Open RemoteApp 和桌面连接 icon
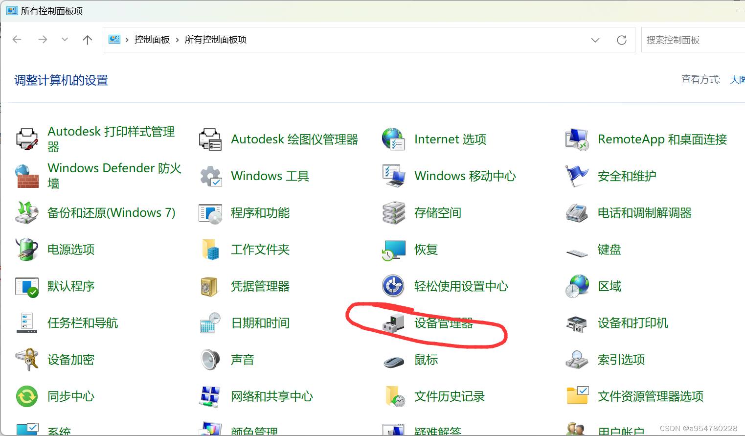Image resolution: width=745 pixels, height=436 pixels. coord(577,139)
